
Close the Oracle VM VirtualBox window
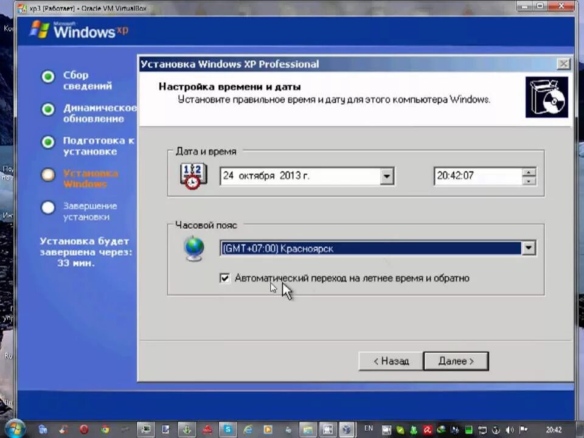(562, 6)
